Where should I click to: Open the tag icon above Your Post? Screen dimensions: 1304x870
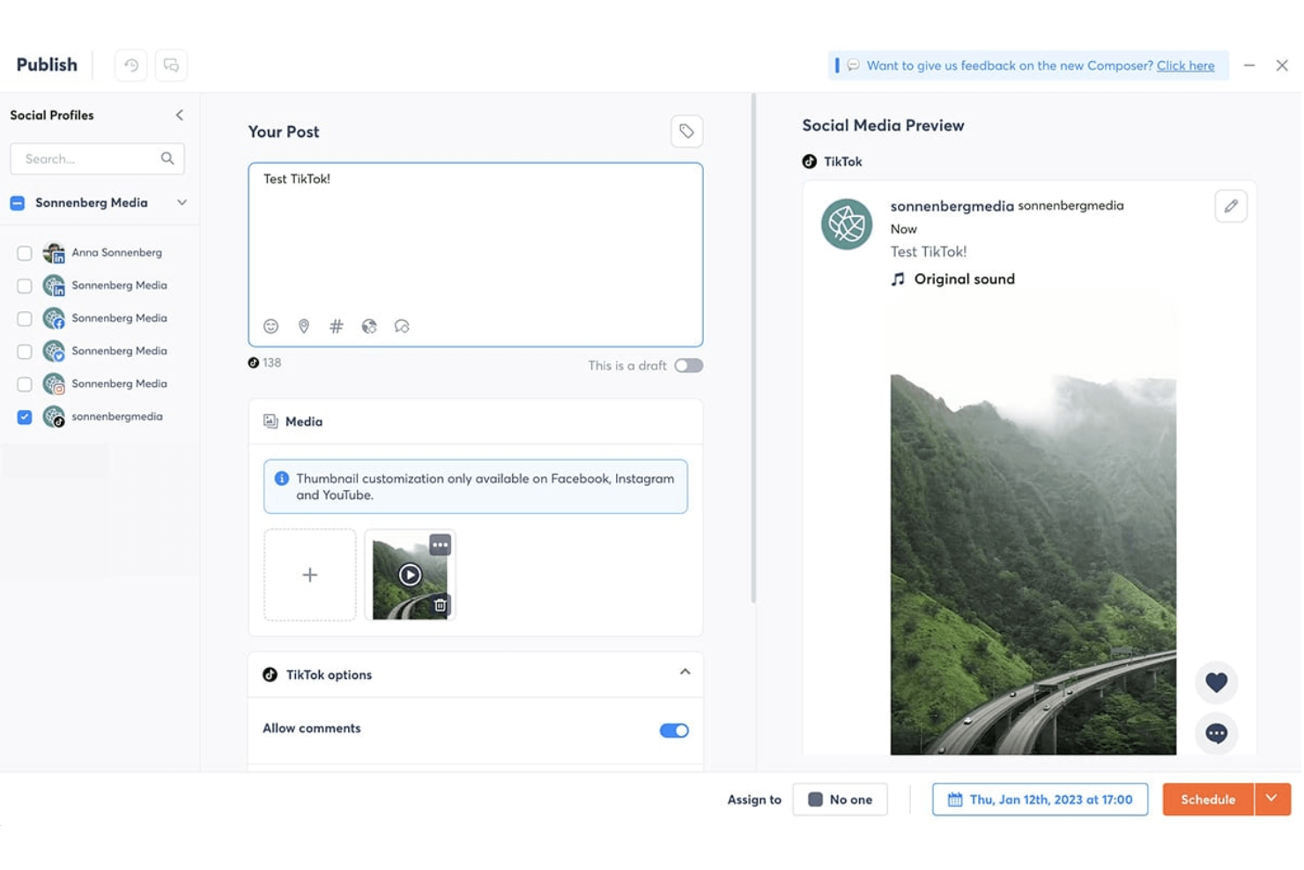click(x=686, y=130)
